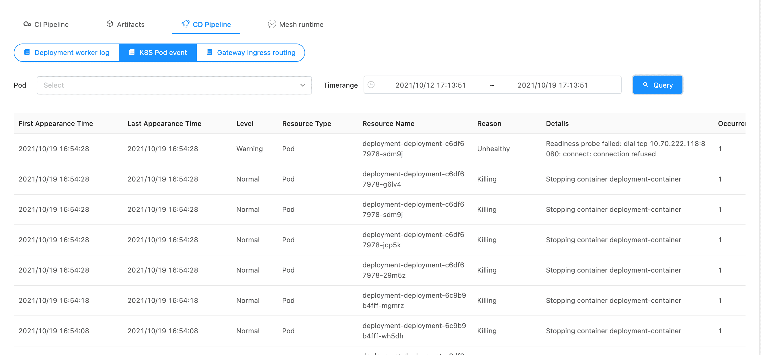Image resolution: width=761 pixels, height=355 pixels.
Task: Click the CI Pipeline infinity icon
Action: (x=27, y=24)
